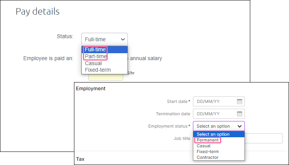The width and height of the screenshot is (289, 165).
Task: Focus the Job title text field
Action: pos(264,138)
